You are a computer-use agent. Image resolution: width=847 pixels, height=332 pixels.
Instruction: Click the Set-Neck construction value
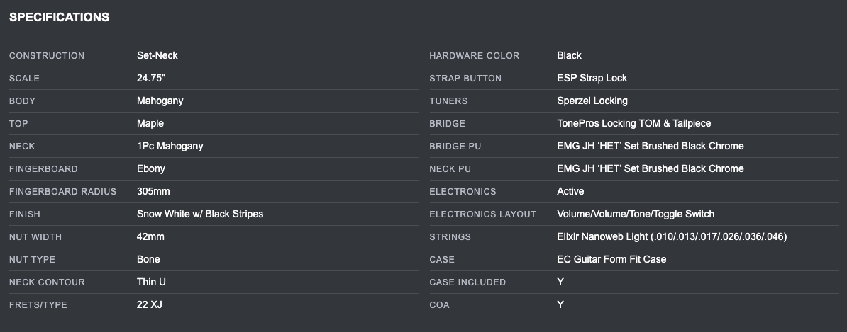coord(157,55)
